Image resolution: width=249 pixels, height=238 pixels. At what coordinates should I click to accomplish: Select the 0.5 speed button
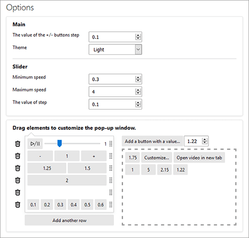coord(87,205)
